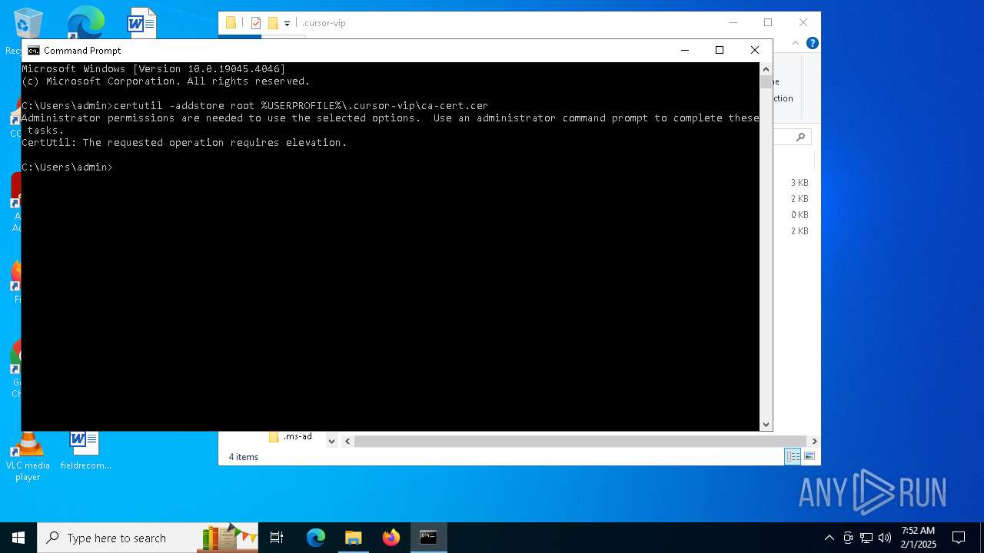Maximize the Command Prompt window

(x=720, y=51)
